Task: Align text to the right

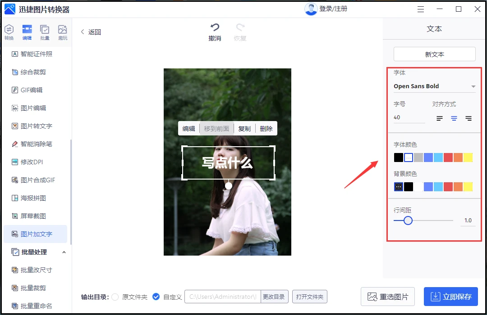Action: tap(469, 118)
